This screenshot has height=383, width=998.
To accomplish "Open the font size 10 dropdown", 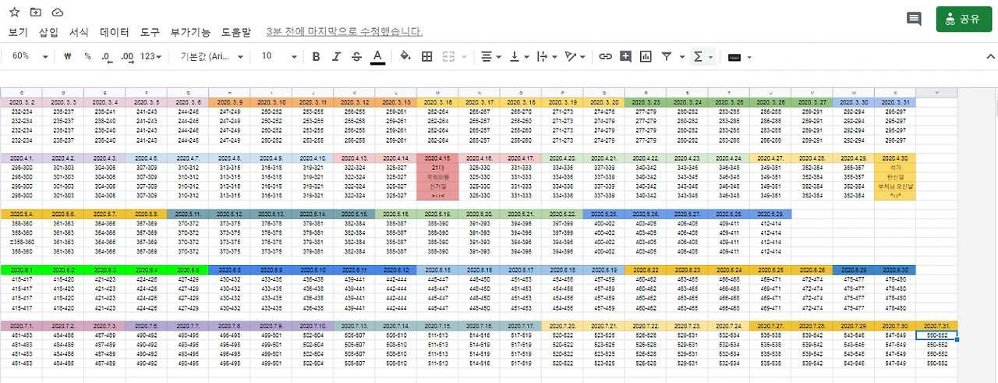I will [279, 56].
